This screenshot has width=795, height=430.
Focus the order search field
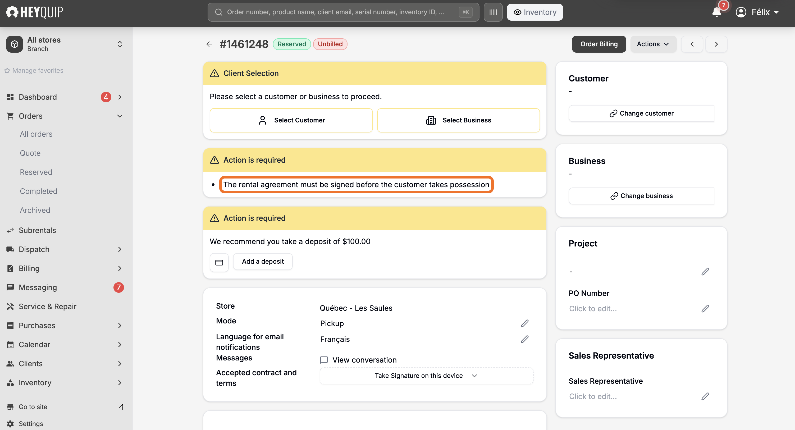click(x=343, y=12)
